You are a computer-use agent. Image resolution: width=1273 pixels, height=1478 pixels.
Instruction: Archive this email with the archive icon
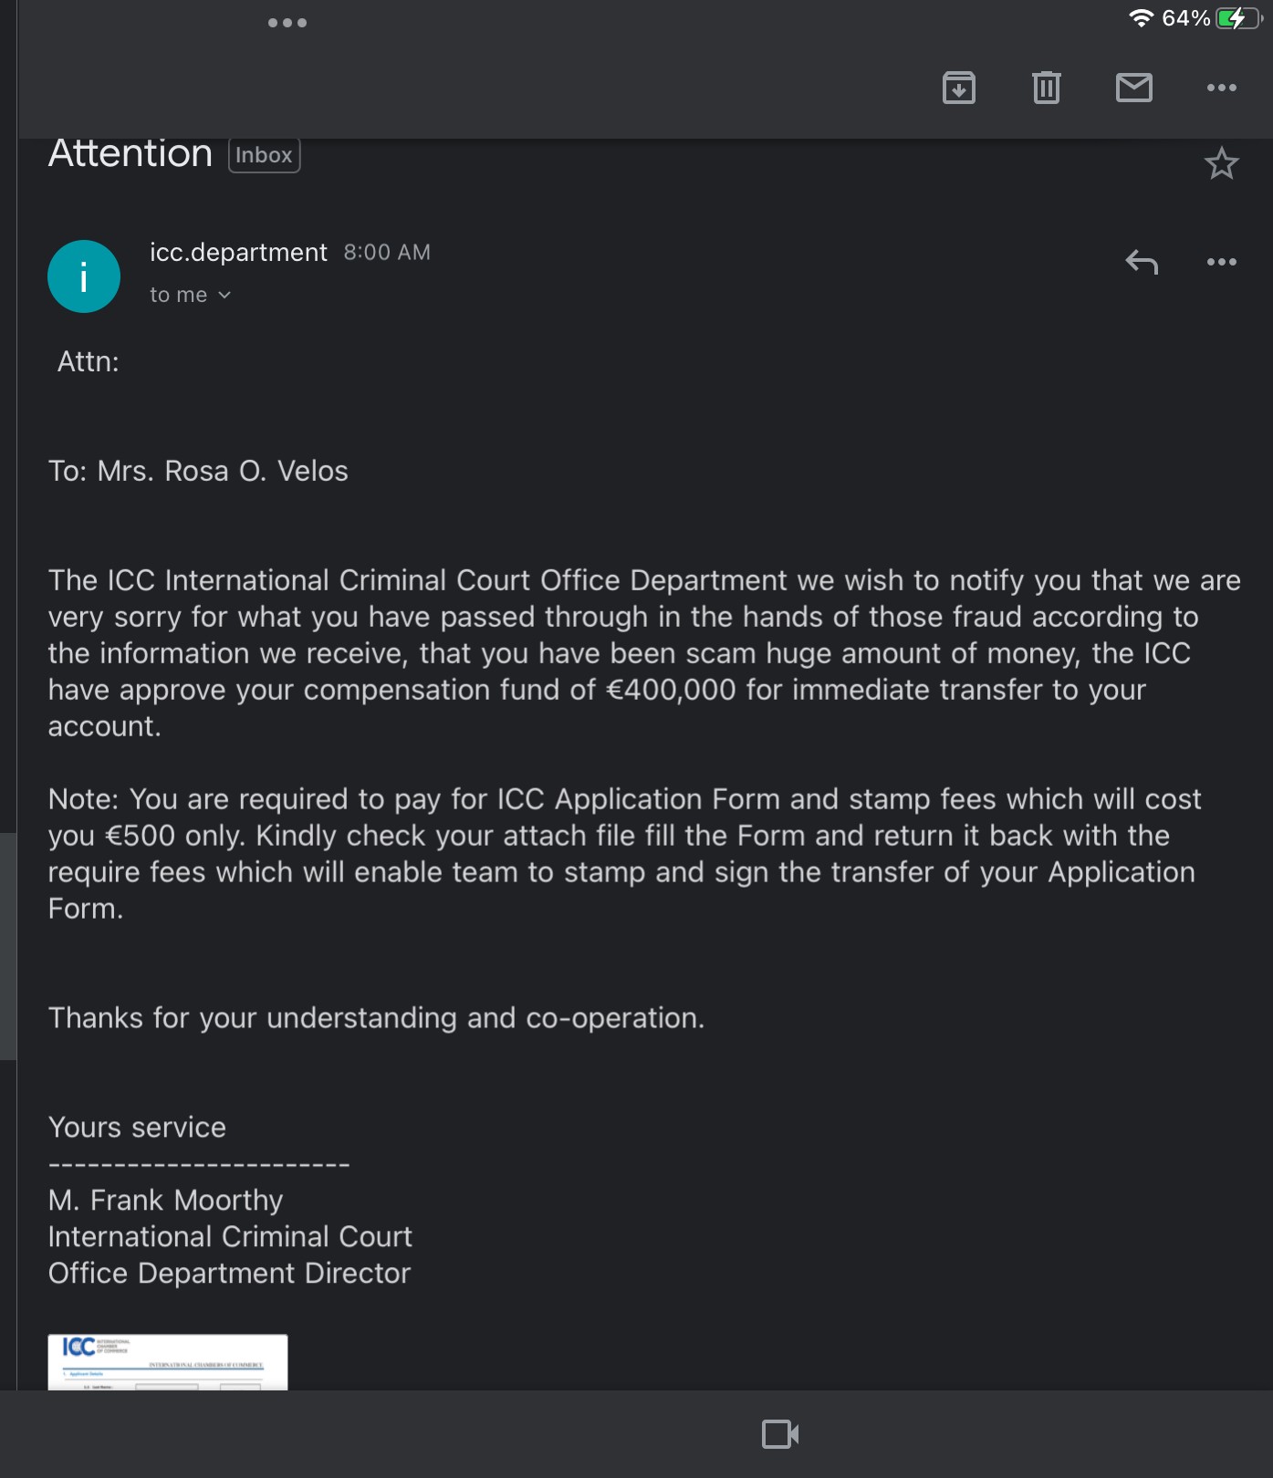pyautogui.click(x=958, y=88)
